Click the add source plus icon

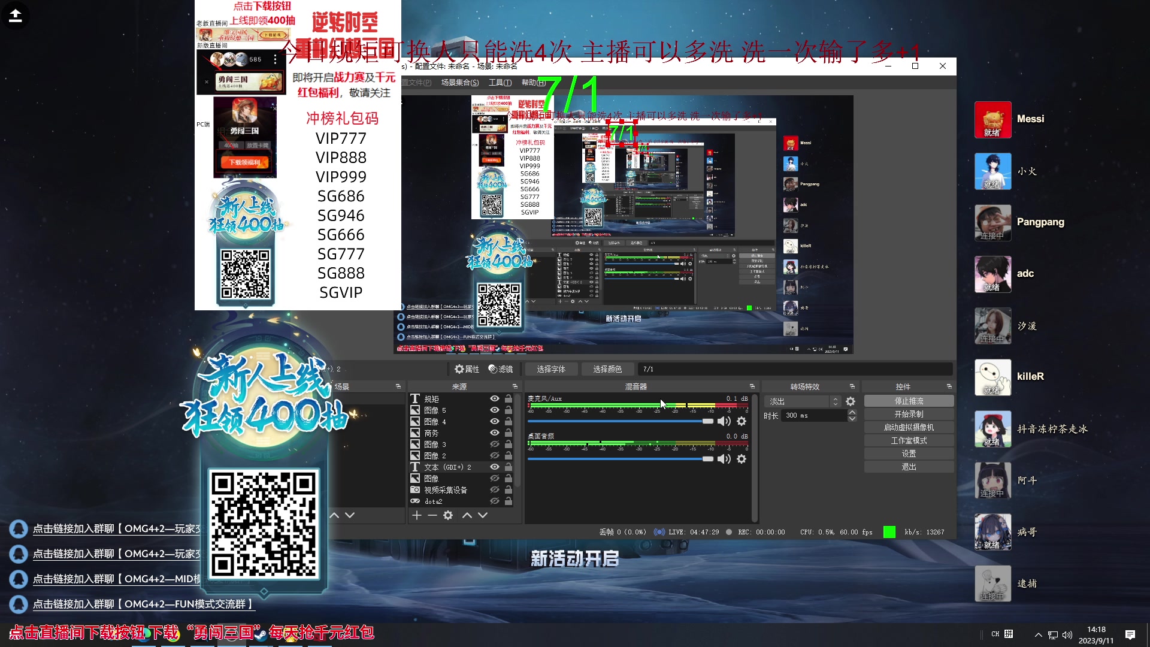click(417, 515)
